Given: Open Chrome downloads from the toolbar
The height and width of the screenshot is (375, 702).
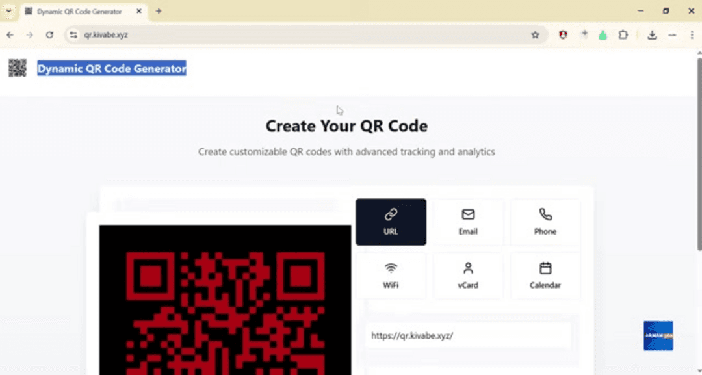Looking at the screenshot, I should [652, 35].
